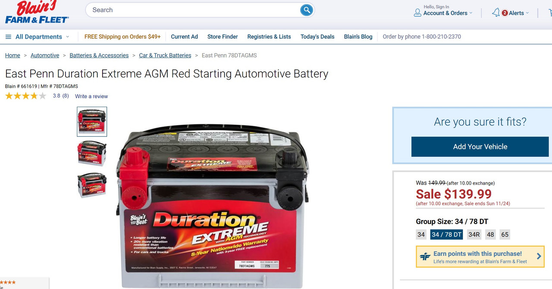Select group size 34 option
This screenshot has width=552, height=289.
(x=421, y=234)
